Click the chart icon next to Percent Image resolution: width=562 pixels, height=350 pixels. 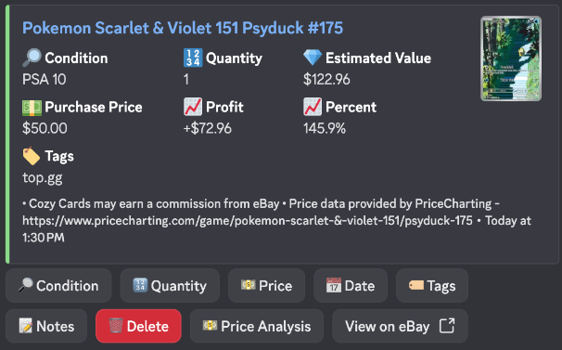coord(313,107)
